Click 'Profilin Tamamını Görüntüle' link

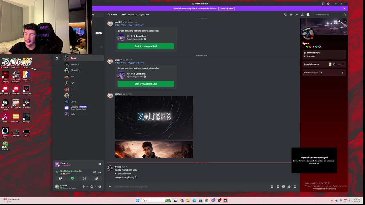(x=324, y=189)
